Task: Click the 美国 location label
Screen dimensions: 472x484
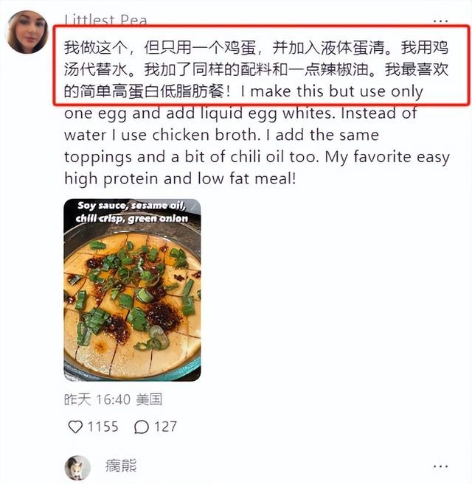Action: (x=149, y=399)
